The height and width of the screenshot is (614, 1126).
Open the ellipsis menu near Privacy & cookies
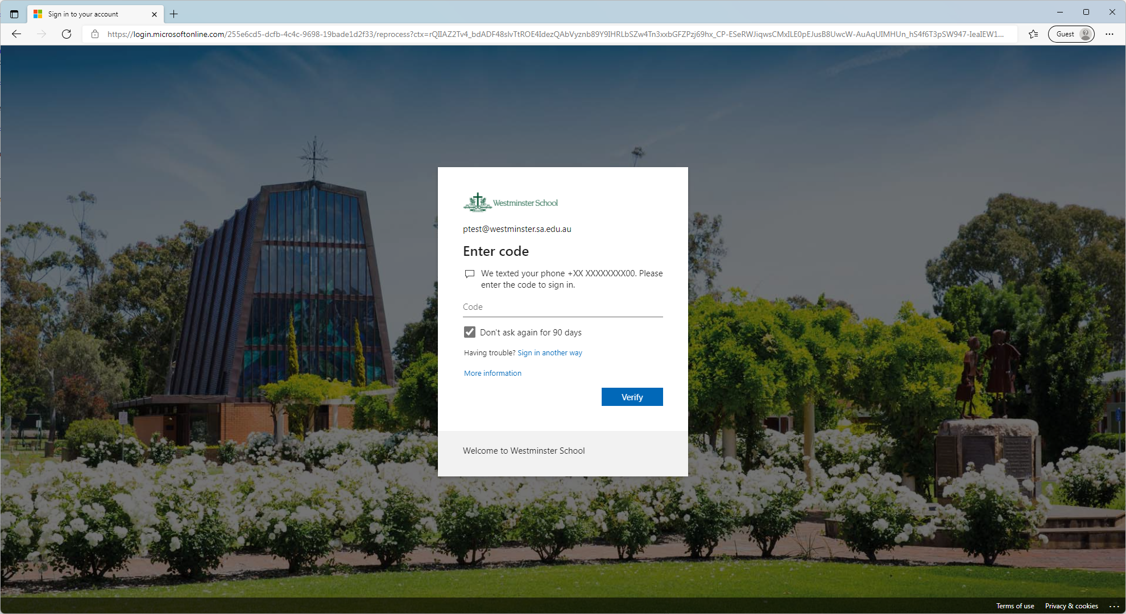[1113, 605]
